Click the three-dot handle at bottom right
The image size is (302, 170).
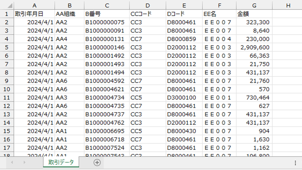tap(296, 162)
